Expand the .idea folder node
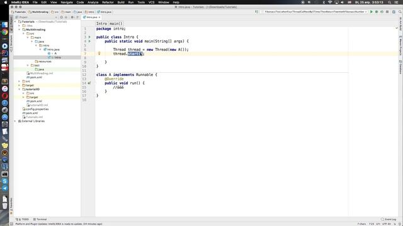 pyautogui.click(x=20, y=26)
